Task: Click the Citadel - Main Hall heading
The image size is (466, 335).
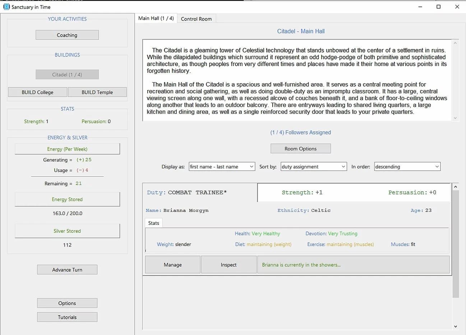Action: (301, 31)
